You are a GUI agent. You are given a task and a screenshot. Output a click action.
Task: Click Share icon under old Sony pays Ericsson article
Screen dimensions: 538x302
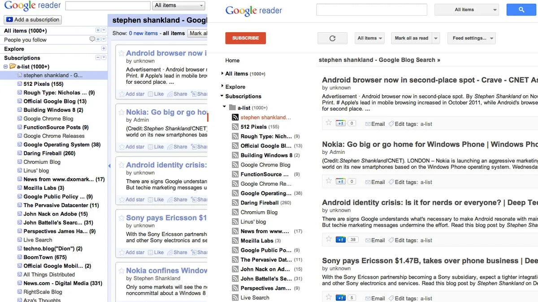(170, 252)
